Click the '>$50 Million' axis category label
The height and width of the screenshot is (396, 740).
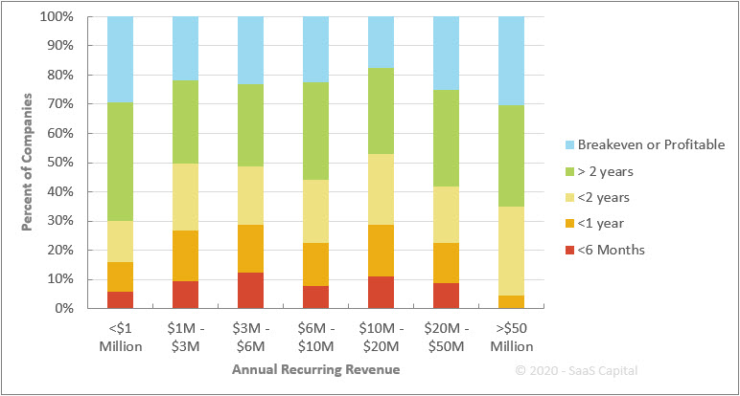pyautogui.click(x=512, y=337)
